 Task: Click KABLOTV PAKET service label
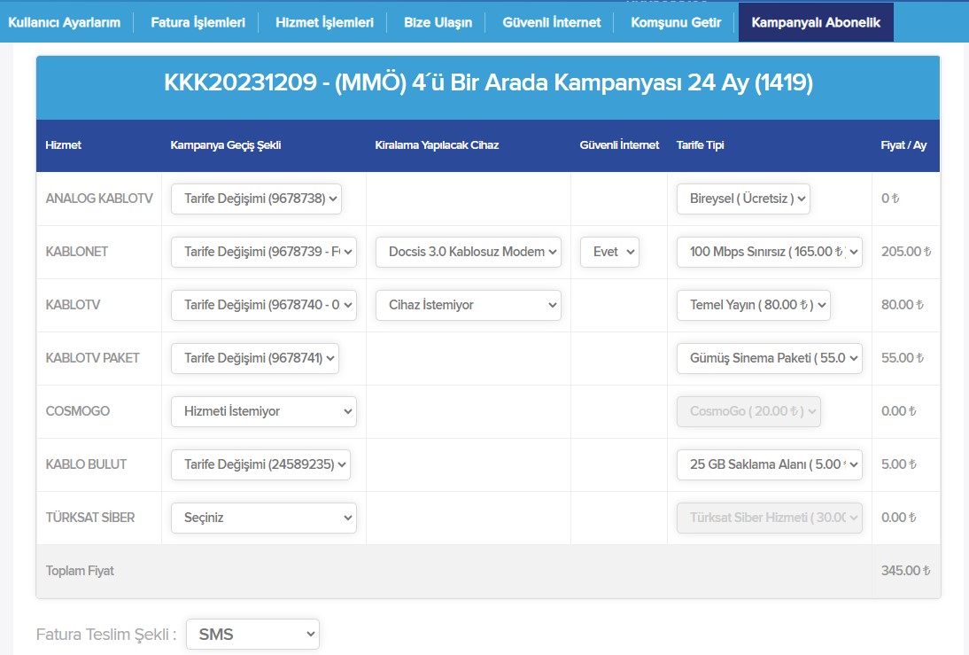[93, 358]
